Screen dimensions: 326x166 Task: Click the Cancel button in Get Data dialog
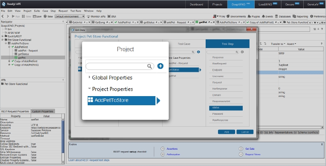pos(245,131)
